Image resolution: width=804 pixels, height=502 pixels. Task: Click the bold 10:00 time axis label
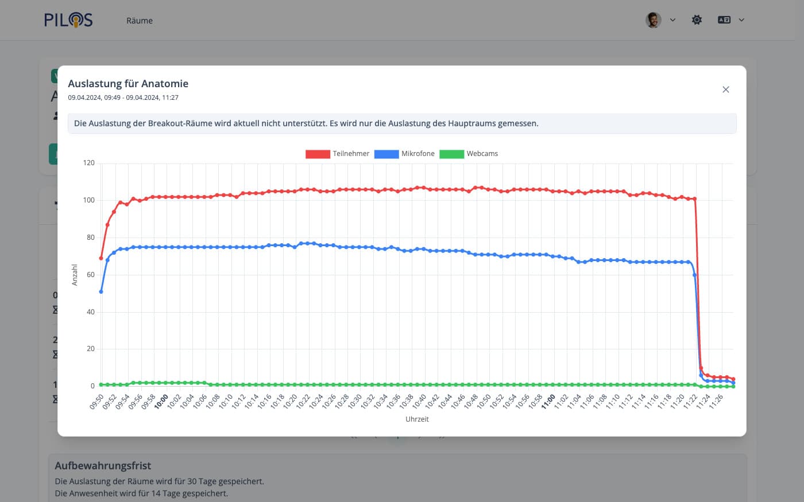click(x=162, y=401)
